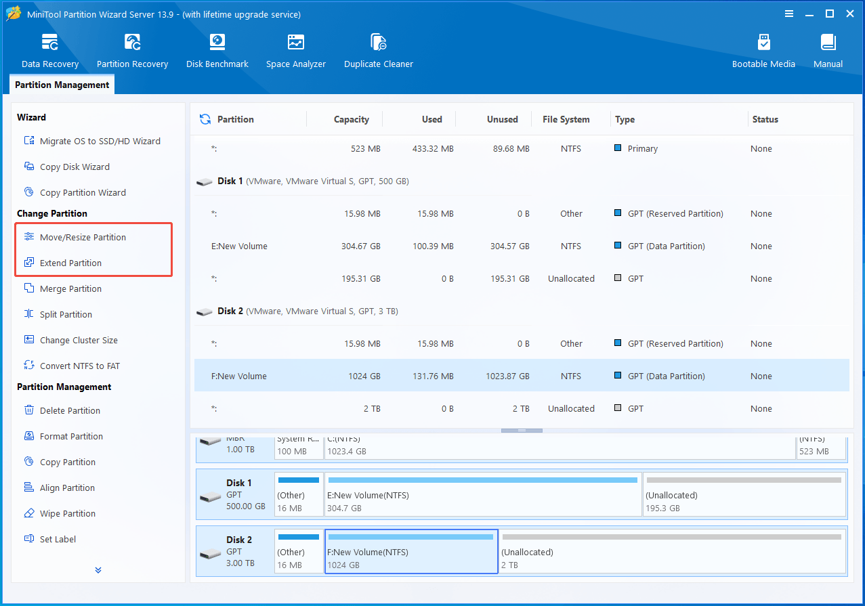Select the 195.3 GB unallocated block in map

[x=744, y=494]
